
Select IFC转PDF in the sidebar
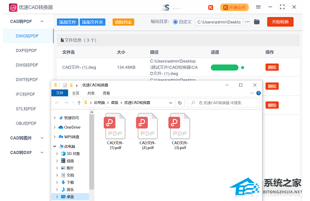pyautogui.click(x=25, y=94)
